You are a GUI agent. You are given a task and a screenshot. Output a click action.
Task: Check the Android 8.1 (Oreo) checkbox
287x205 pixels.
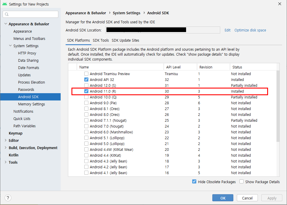(x=86, y=109)
